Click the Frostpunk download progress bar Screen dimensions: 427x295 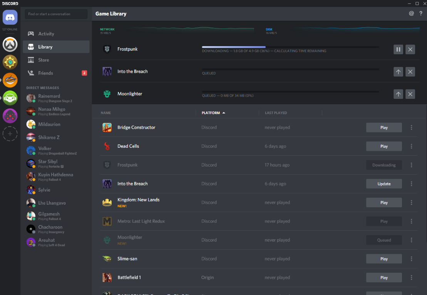(290, 47)
